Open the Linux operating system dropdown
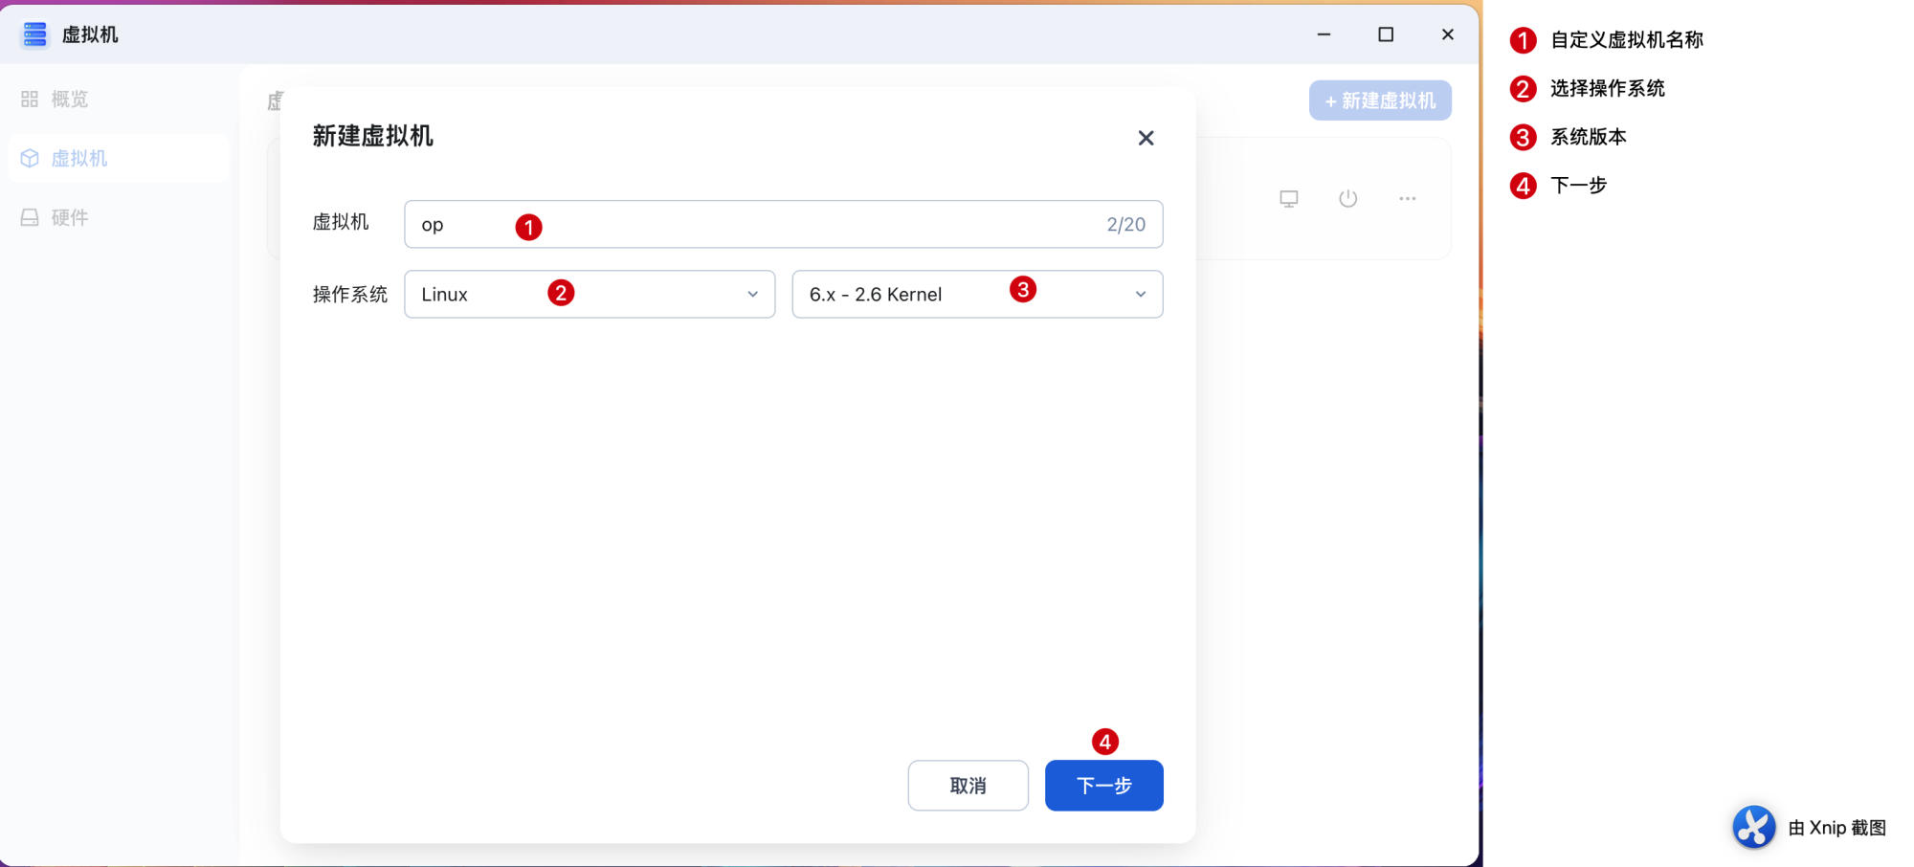Image resolution: width=1914 pixels, height=867 pixels. pyautogui.click(x=590, y=295)
